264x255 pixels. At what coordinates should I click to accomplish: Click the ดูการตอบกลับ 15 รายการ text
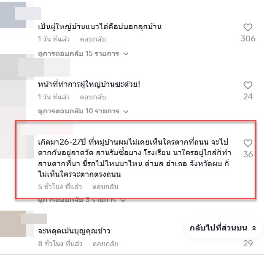click(x=78, y=54)
